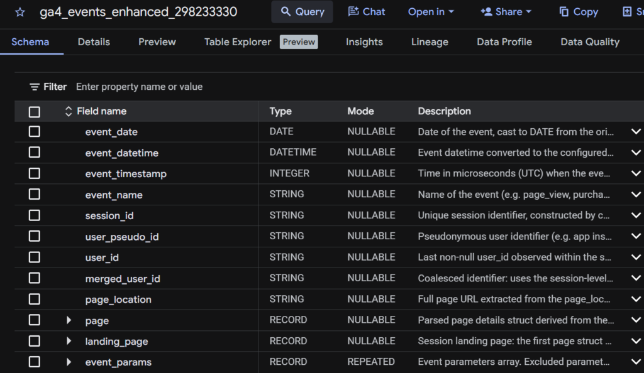Switch to the Preview tab

pyautogui.click(x=157, y=42)
